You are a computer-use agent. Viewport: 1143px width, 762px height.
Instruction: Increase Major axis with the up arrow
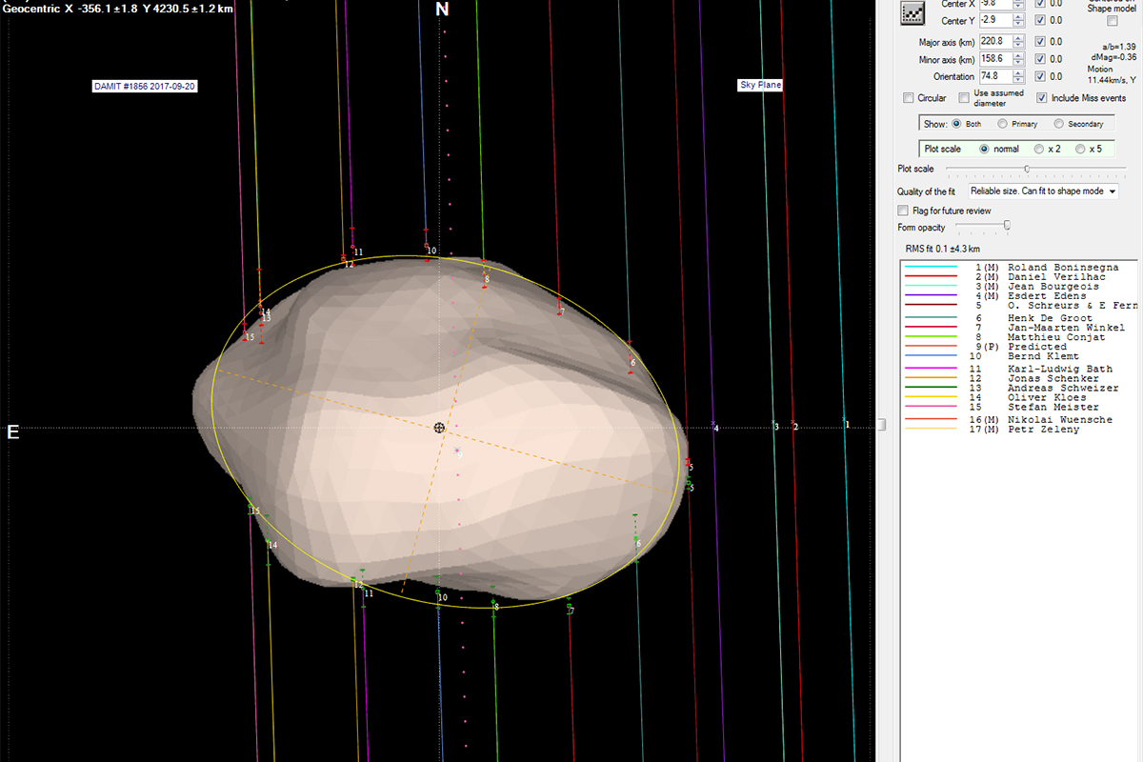coord(1018,38)
